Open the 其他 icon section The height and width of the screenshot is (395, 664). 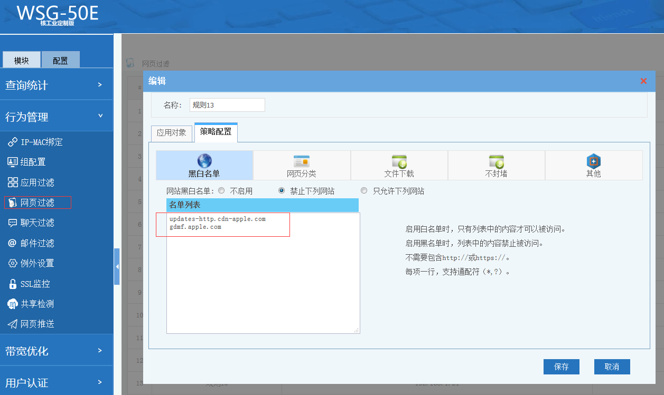tap(593, 165)
